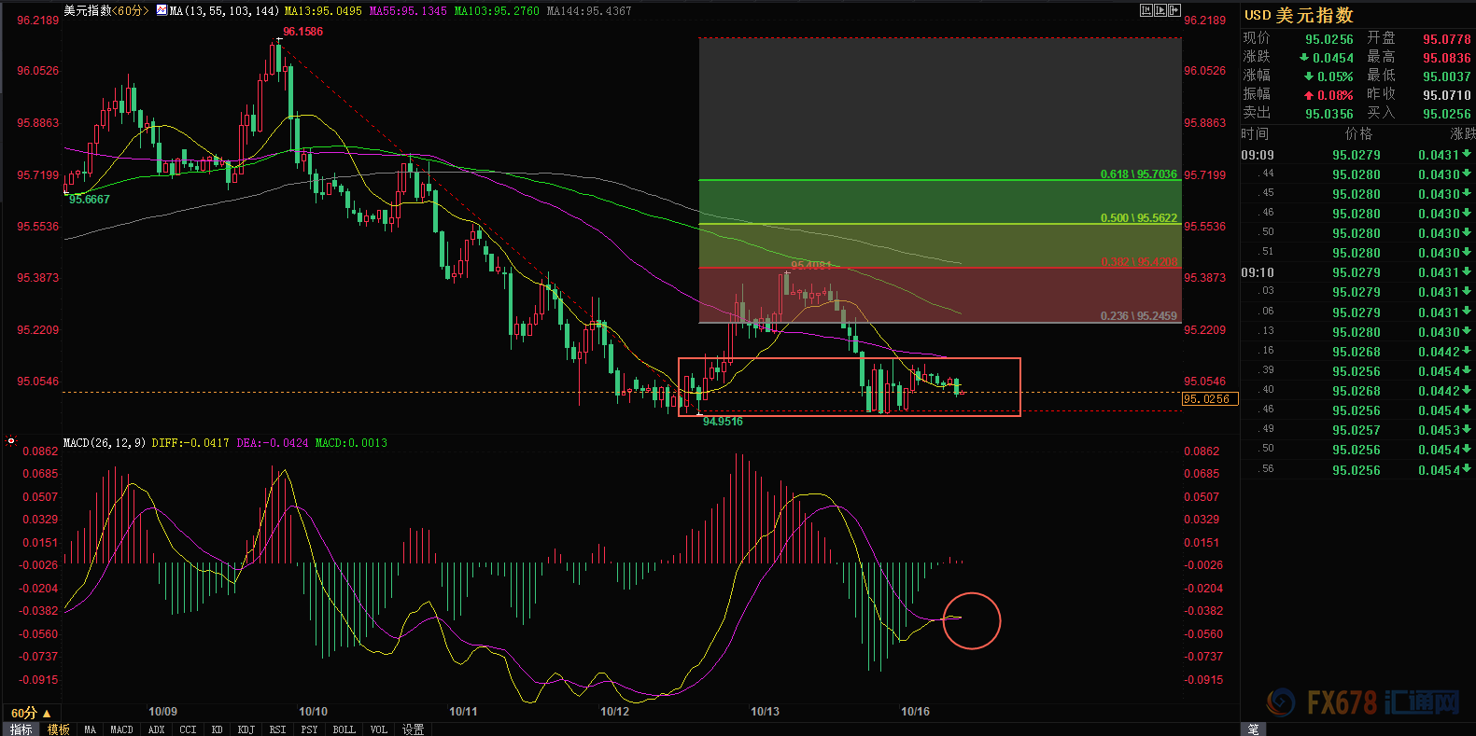Click the current price tag 95.0256 on the axis
The image size is (1476, 736).
(1209, 399)
